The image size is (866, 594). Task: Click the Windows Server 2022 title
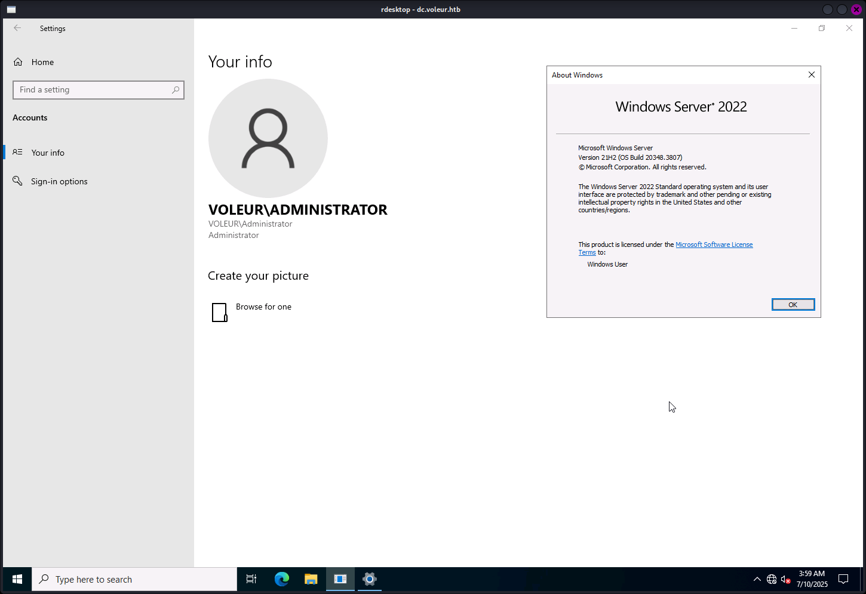(x=681, y=107)
